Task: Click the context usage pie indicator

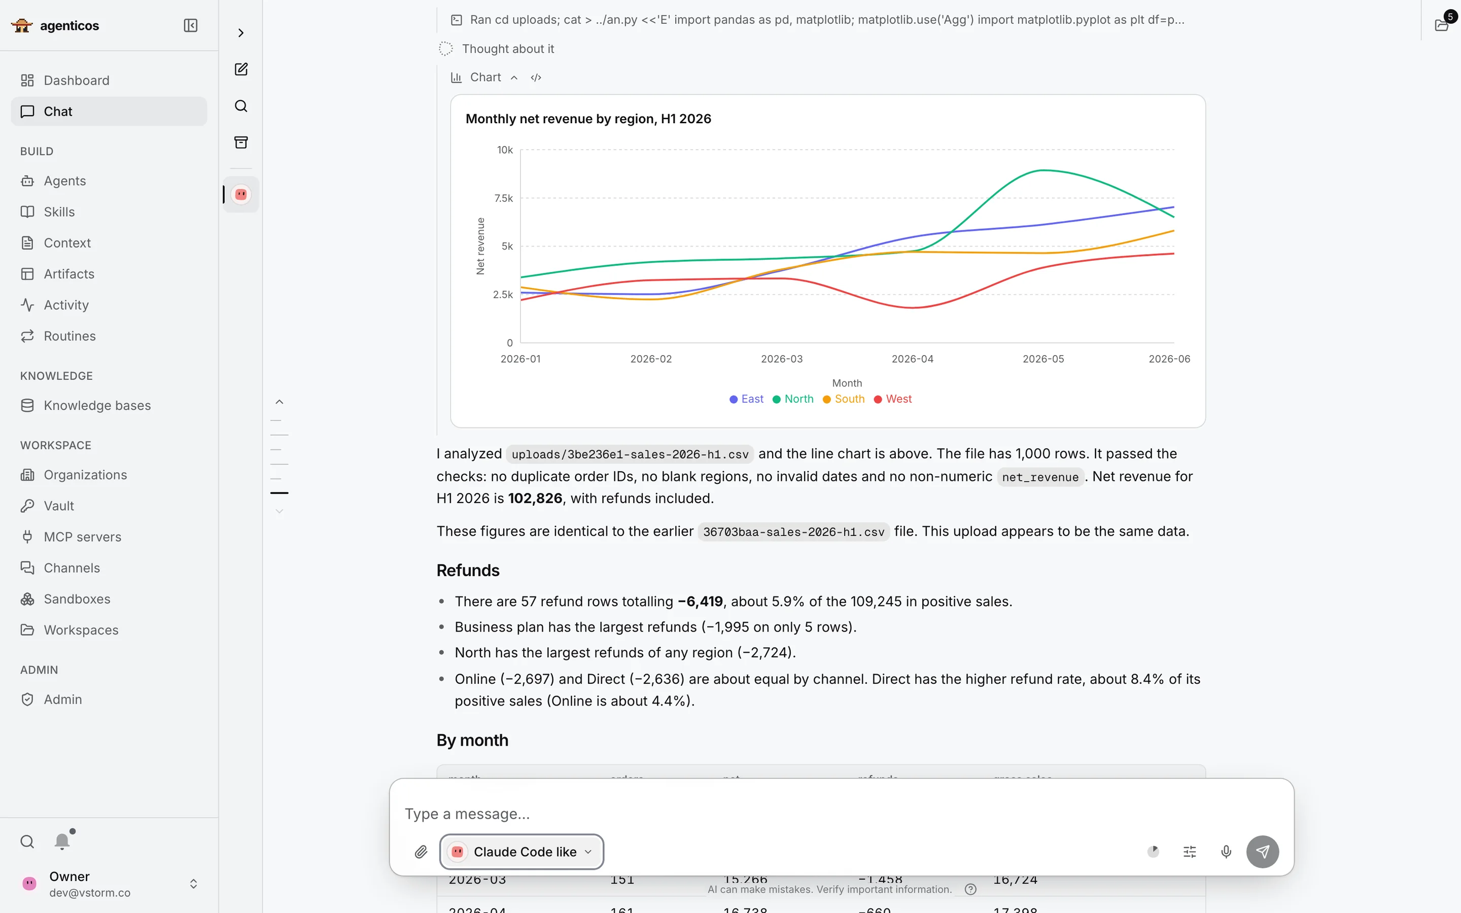Action: pos(1153,852)
